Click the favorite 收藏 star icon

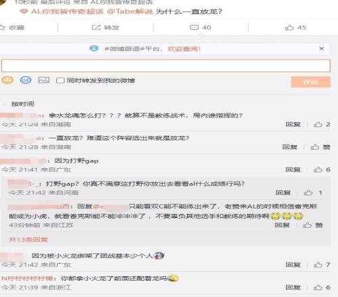[x=2, y=28]
